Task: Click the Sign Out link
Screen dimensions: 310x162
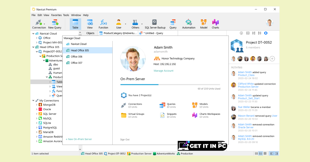Action: coord(125,140)
